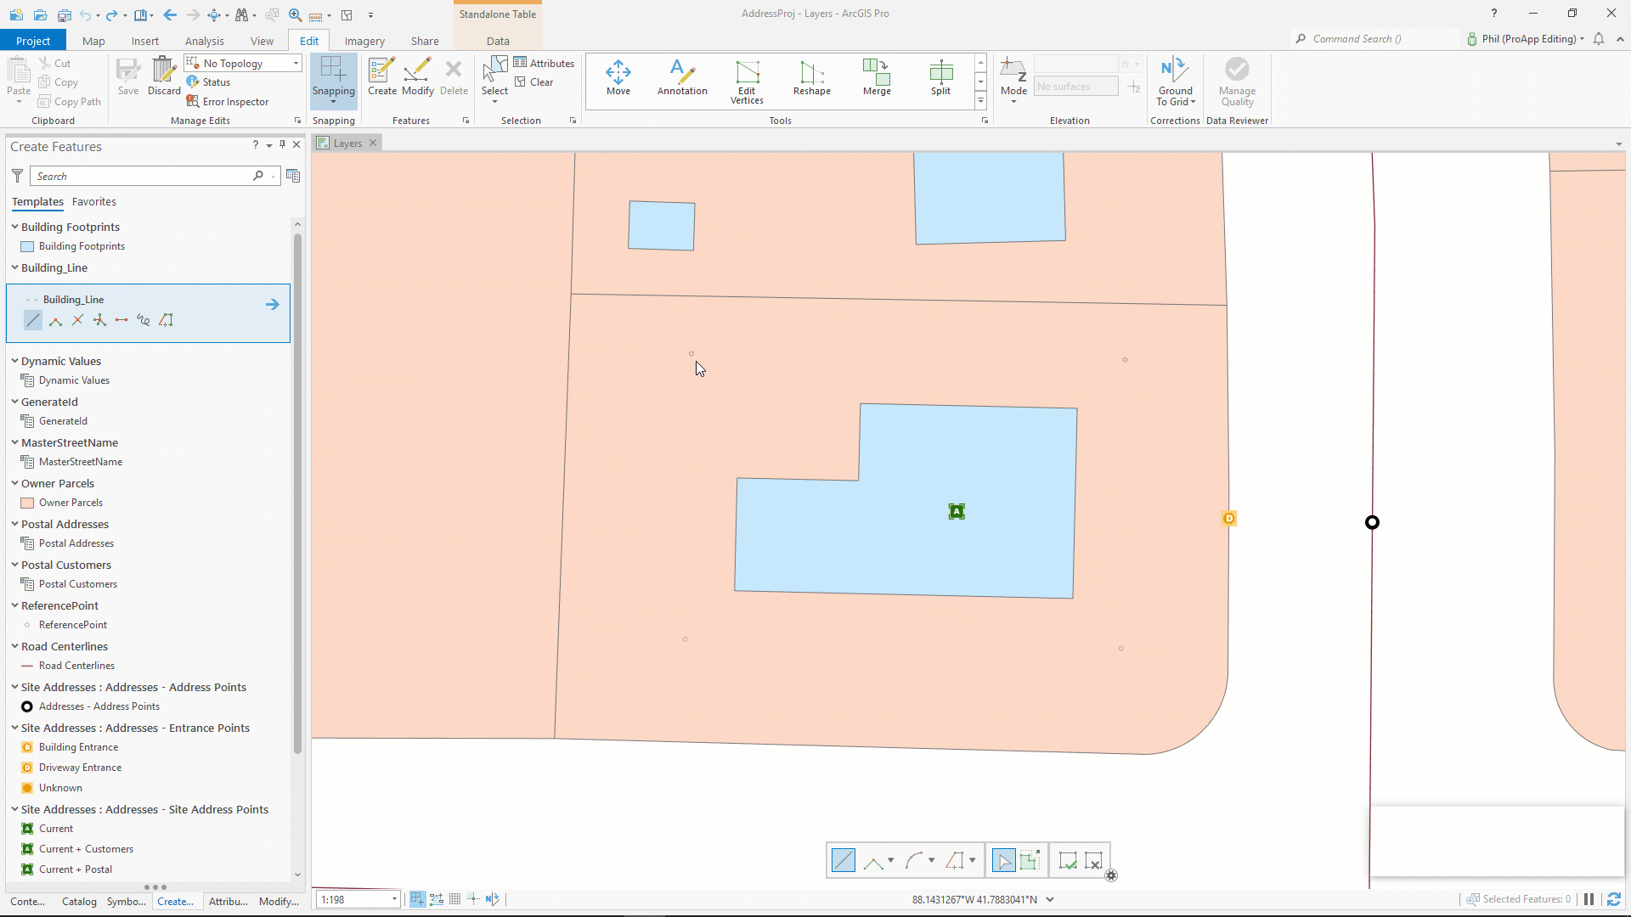This screenshot has height=917, width=1631.
Task: Open the Favorites tab in Create Features
Action: (94, 201)
